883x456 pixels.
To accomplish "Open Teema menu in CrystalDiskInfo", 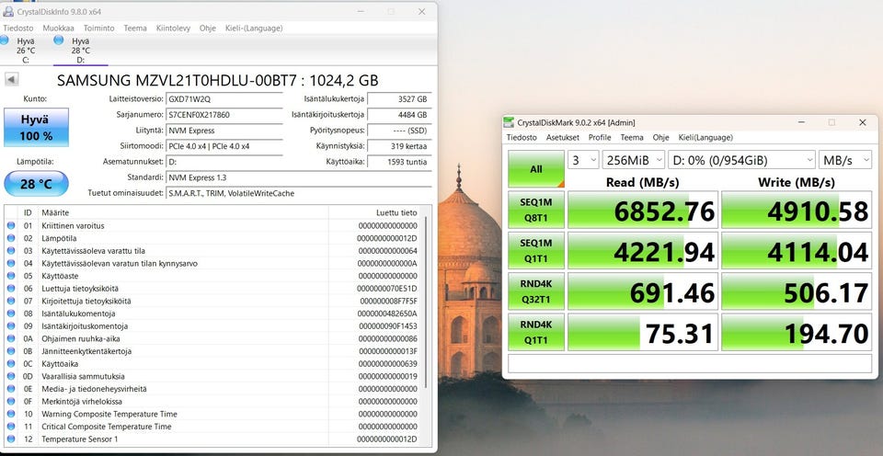I will point(135,28).
